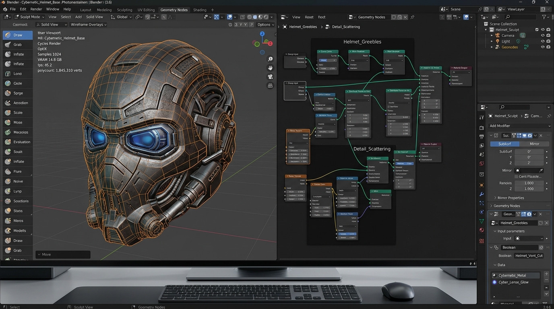The image size is (554, 309).
Task: Toggle visibility of Light in outliner
Action: [x=543, y=41]
